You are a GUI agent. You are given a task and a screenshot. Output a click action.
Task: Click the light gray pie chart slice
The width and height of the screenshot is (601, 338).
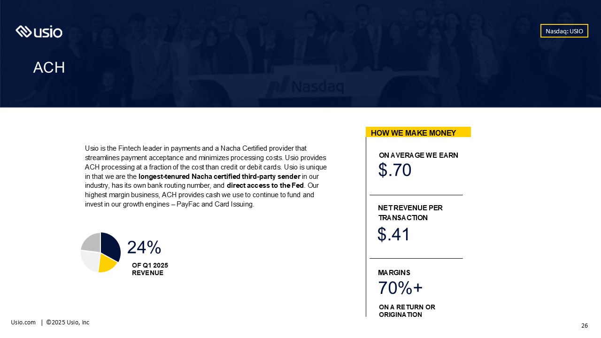tap(90, 261)
